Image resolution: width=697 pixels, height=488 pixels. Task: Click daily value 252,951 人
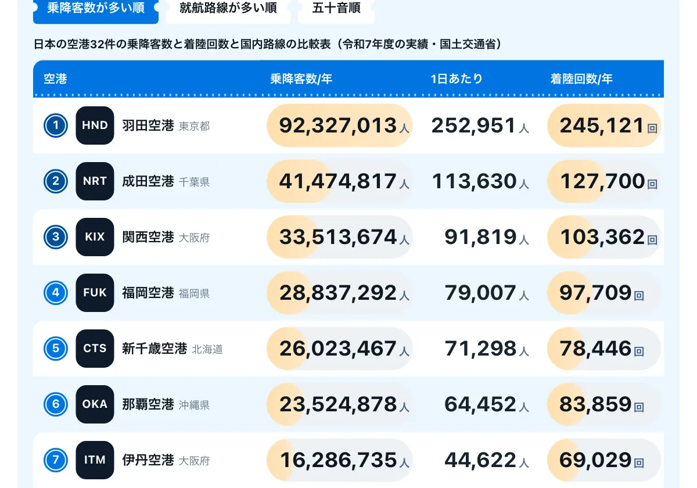[480, 125]
